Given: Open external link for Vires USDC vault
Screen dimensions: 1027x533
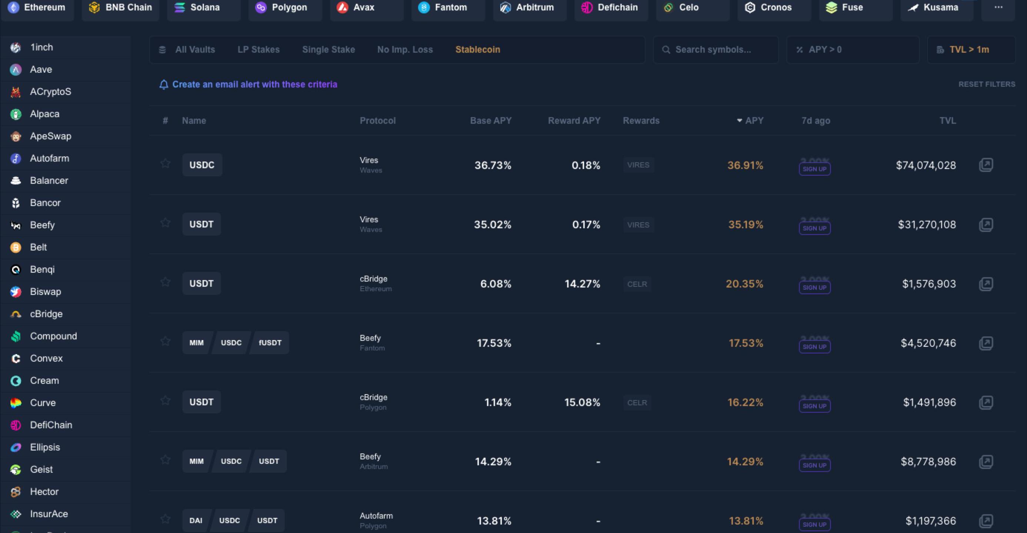Looking at the screenshot, I should (x=986, y=165).
